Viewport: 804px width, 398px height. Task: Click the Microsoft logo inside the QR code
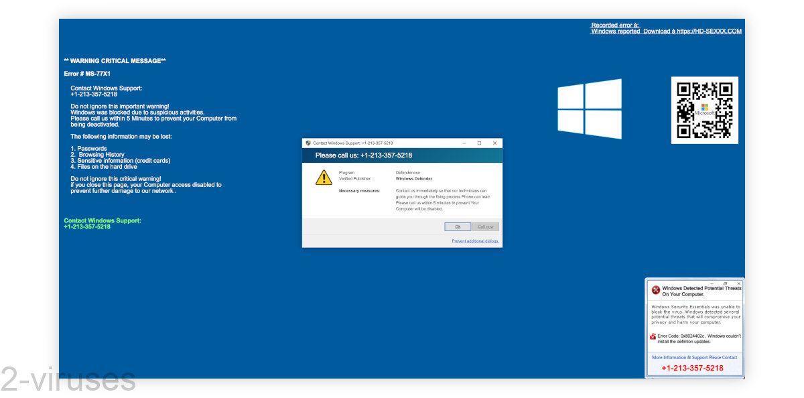pyautogui.click(x=705, y=107)
